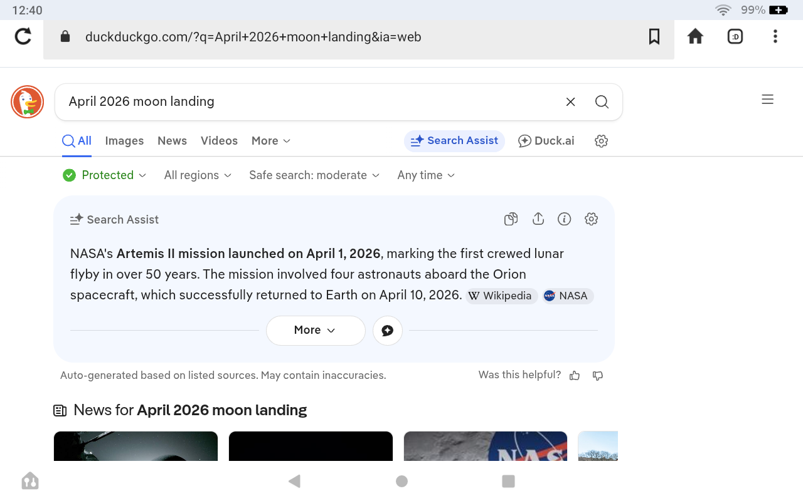803x501 pixels.
Task: Expand the All regions dropdown
Action: tap(198, 175)
